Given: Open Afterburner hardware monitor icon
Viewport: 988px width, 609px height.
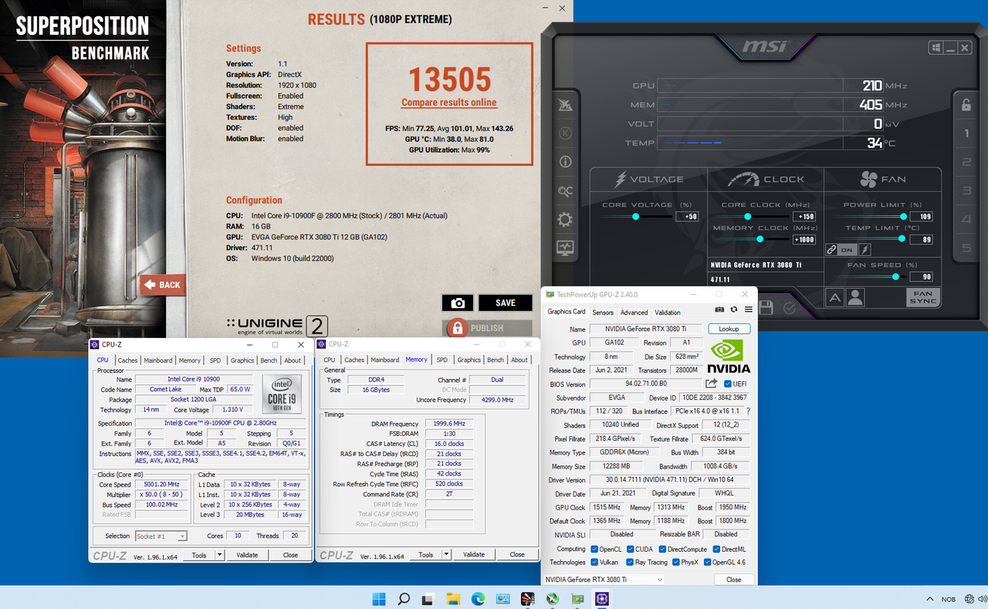Looking at the screenshot, I should [565, 249].
